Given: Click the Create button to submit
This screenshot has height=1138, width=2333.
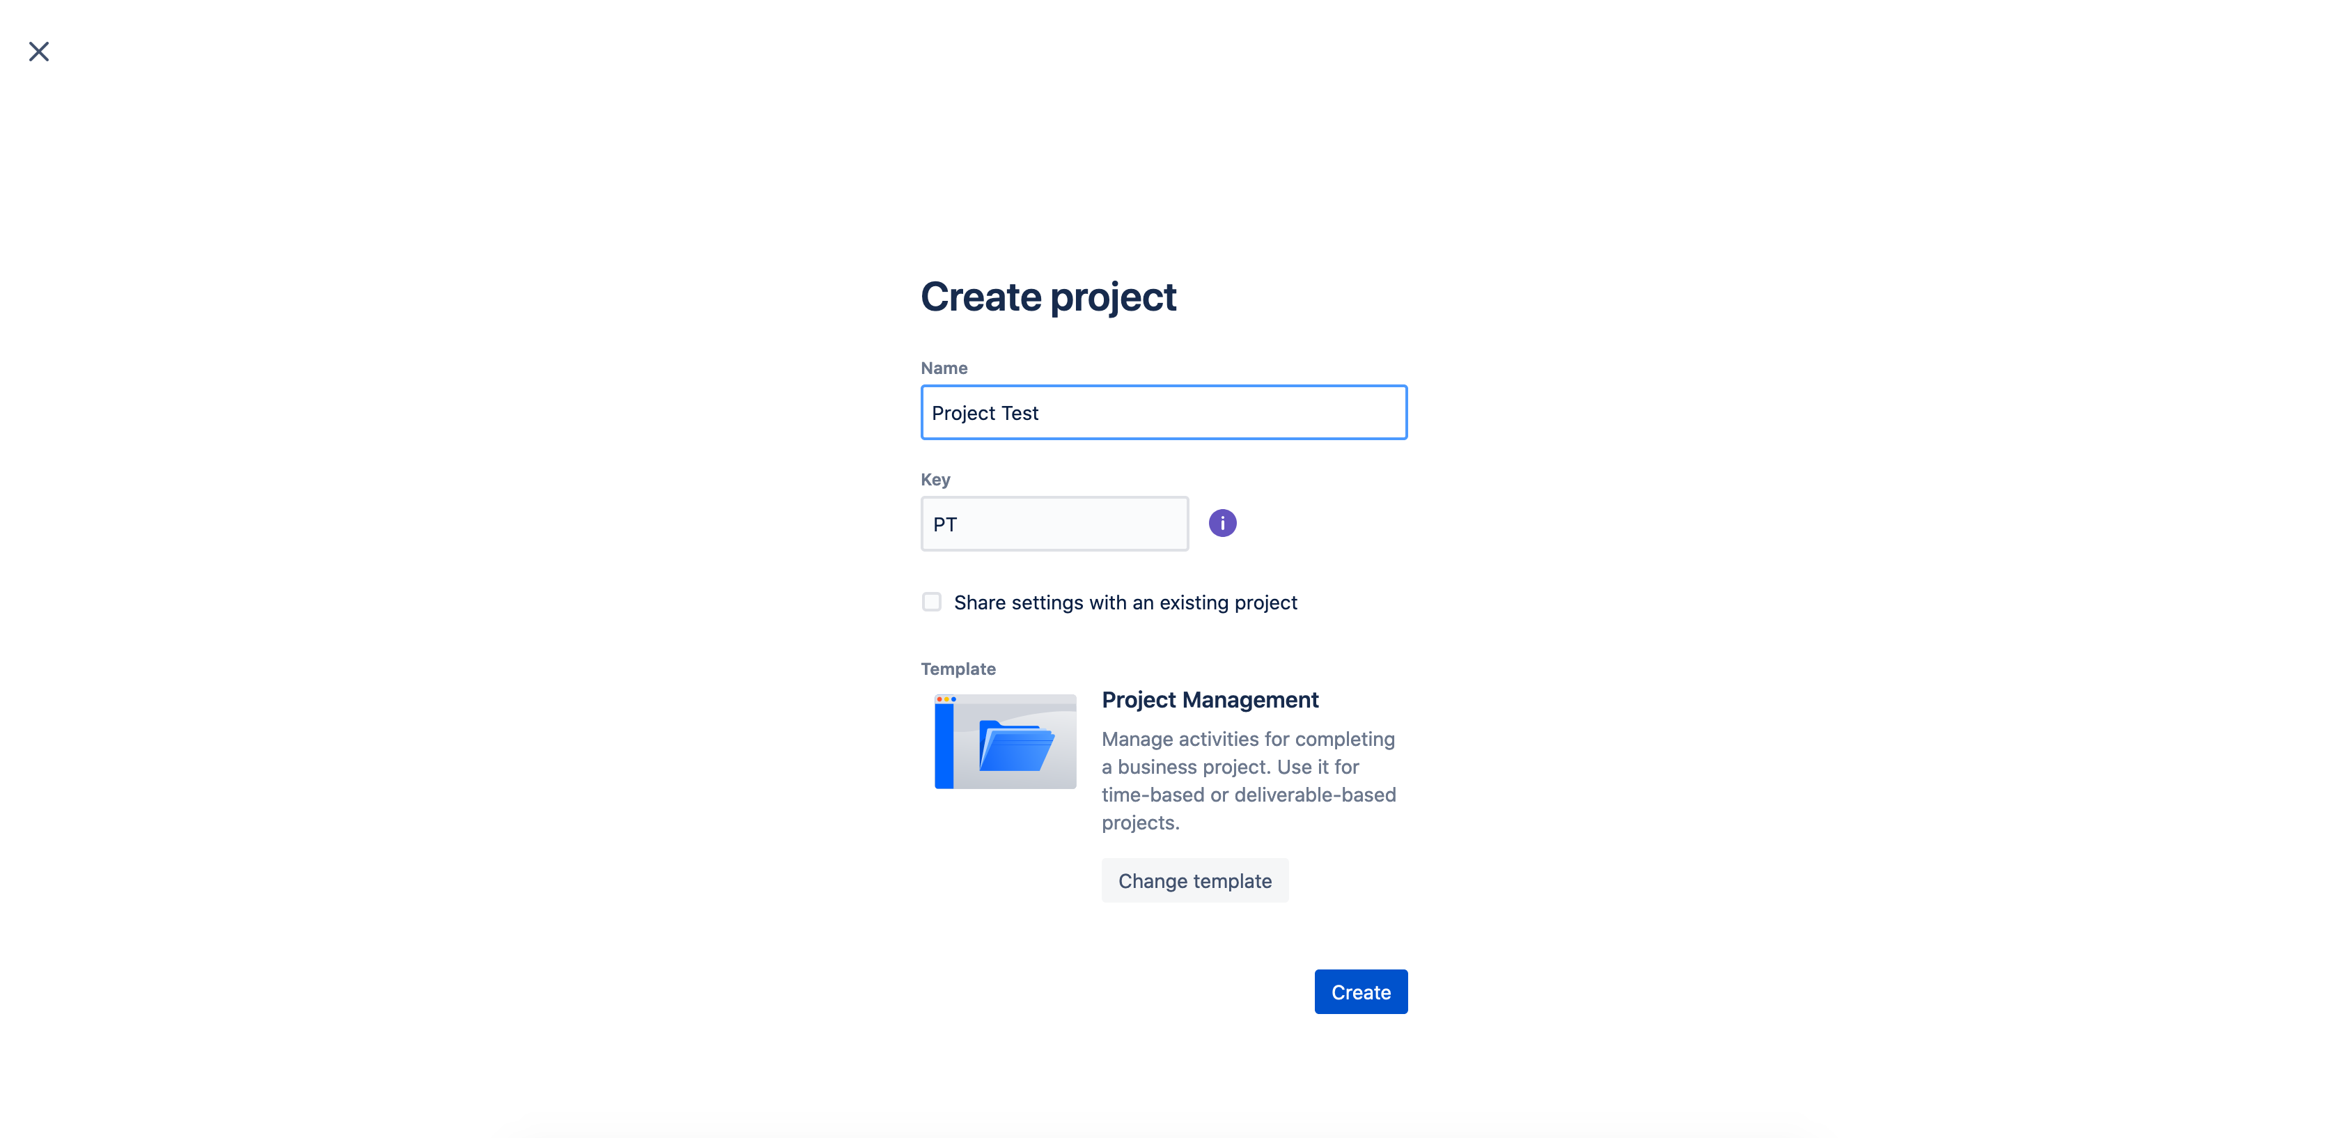Looking at the screenshot, I should pos(1360,991).
